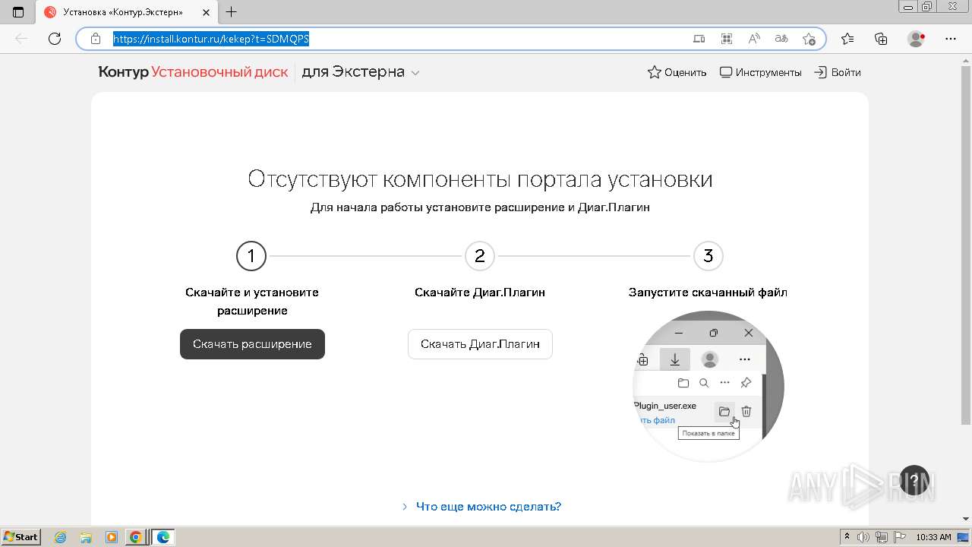Close the «Контур.Экстерн» installation tab
Viewport: 972px width, 547px height.
coord(206,12)
